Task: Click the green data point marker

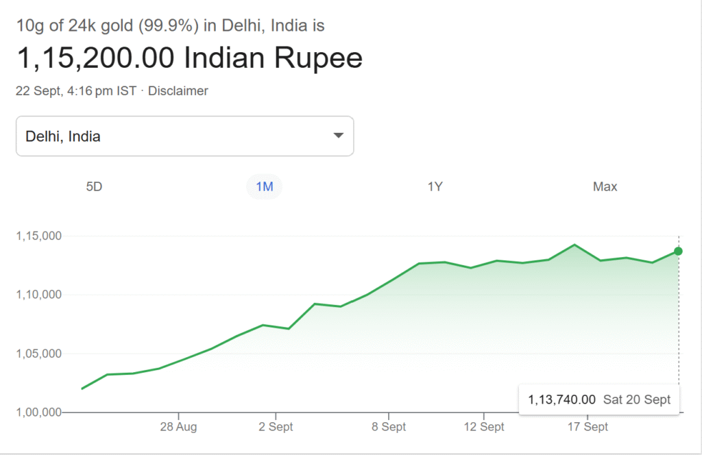Action: (x=678, y=251)
